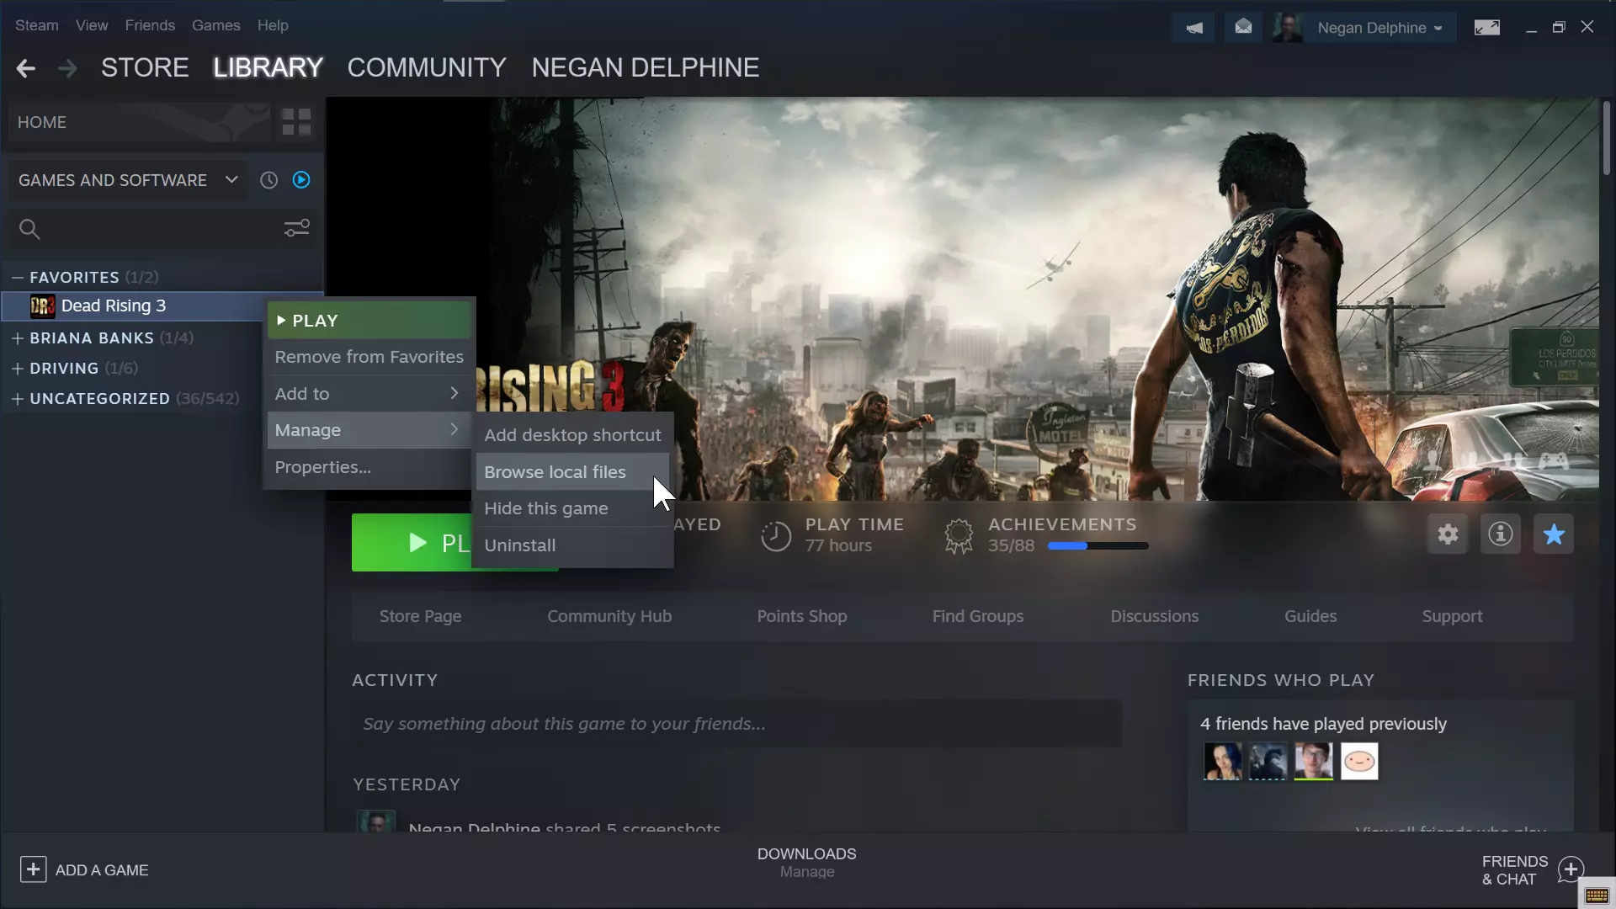This screenshot has width=1616, height=909.
Task: Click the recent activity clock icon
Action: click(x=268, y=180)
